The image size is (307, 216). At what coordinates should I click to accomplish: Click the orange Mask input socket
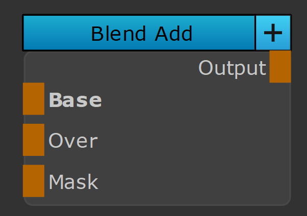point(34,181)
